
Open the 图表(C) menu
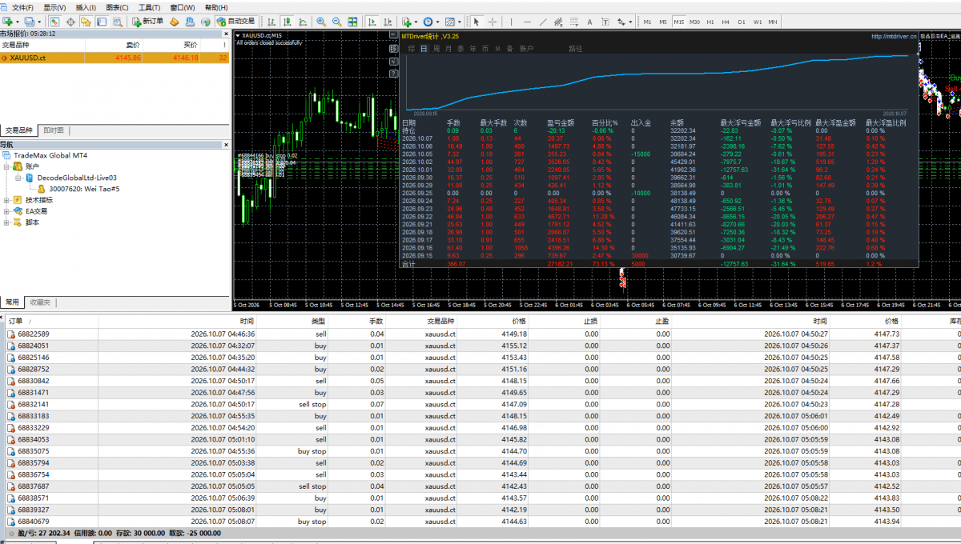click(117, 7)
